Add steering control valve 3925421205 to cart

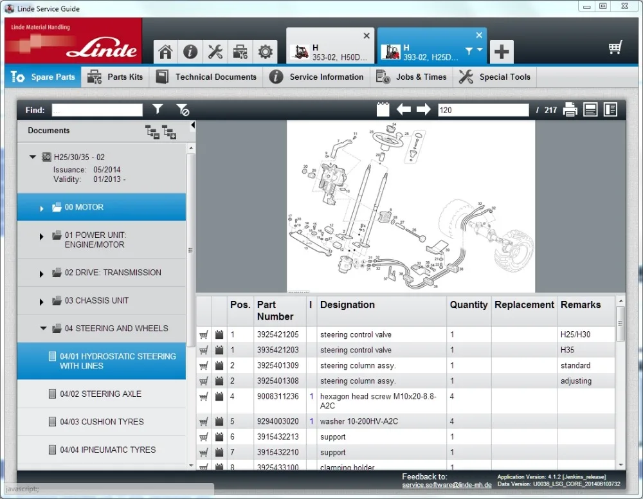204,335
